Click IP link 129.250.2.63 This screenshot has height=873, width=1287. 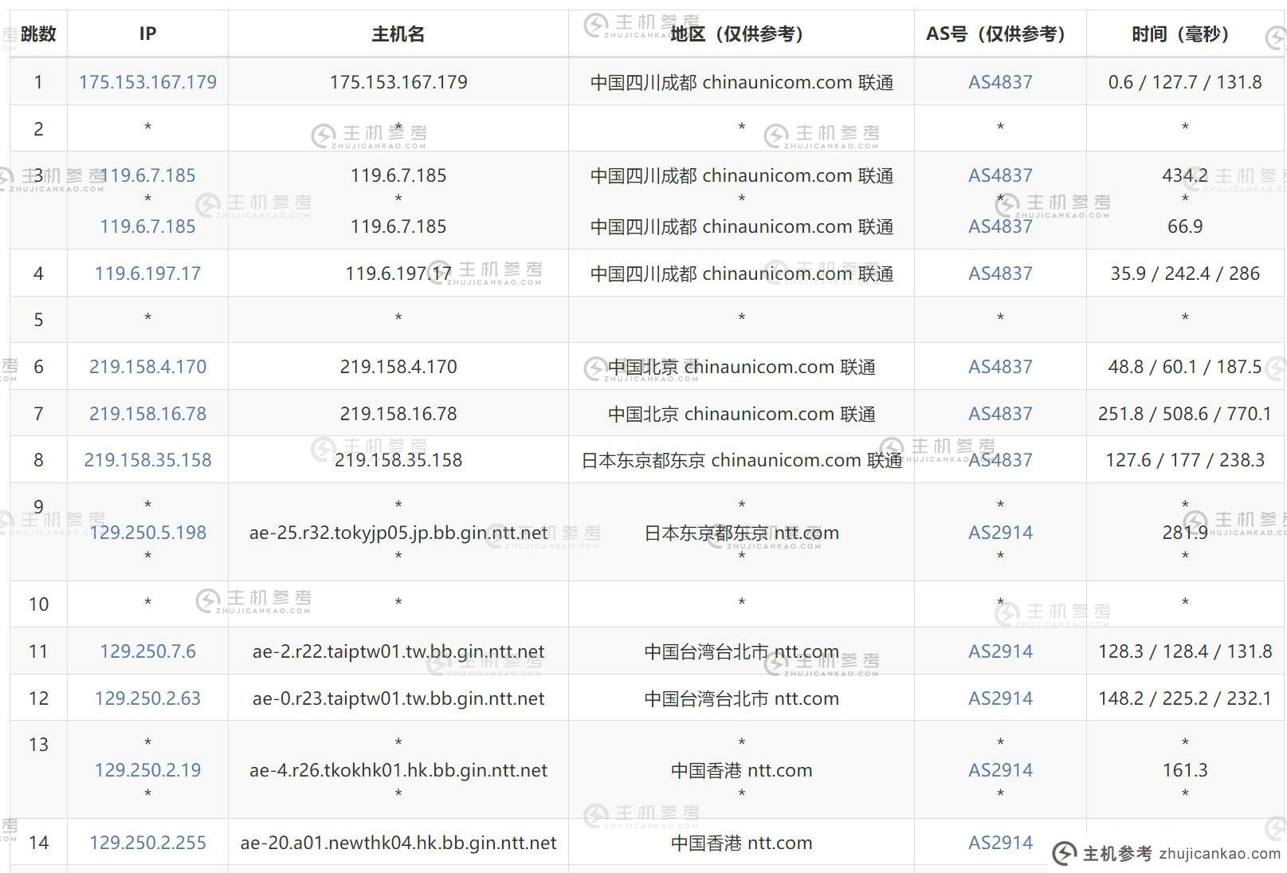point(147,698)
